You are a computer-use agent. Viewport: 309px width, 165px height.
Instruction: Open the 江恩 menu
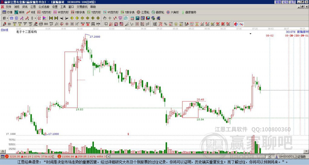click(x=33, y=7)
